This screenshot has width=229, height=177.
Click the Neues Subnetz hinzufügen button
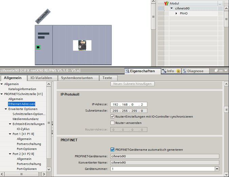(x=132, y=83)
